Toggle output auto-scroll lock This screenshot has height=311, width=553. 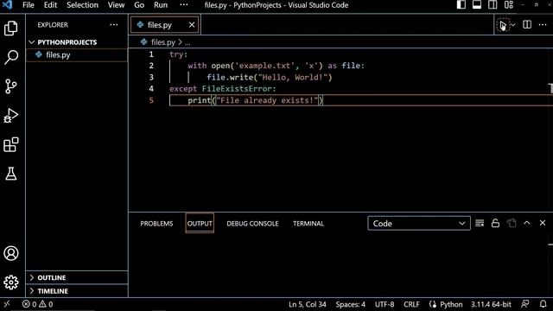495,223
